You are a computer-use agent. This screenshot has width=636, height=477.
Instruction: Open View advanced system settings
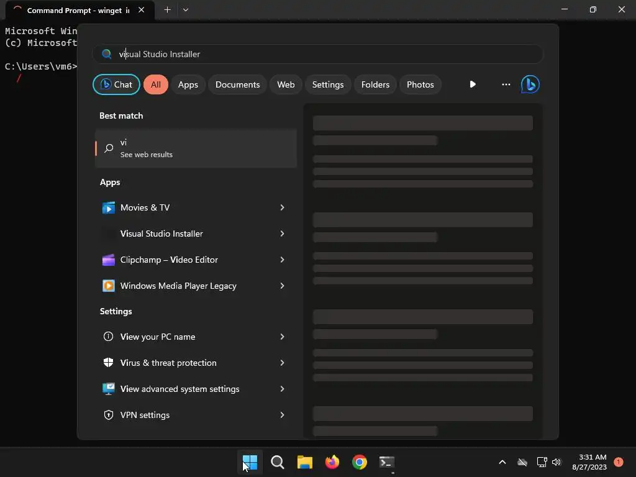[196, 389]
